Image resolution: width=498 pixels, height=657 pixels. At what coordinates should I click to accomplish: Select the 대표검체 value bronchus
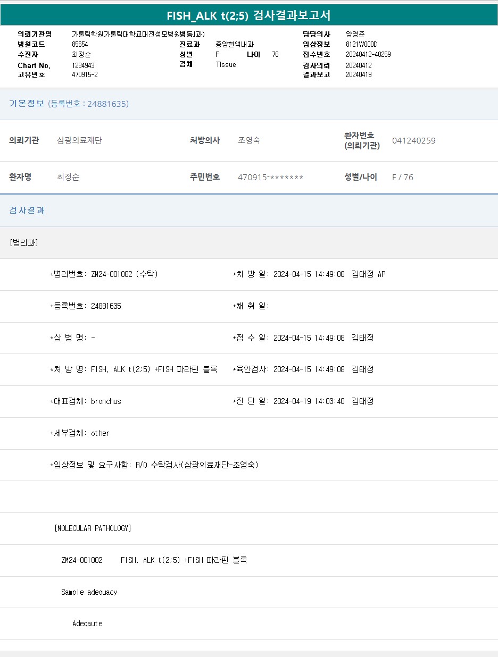click(106, 401)
